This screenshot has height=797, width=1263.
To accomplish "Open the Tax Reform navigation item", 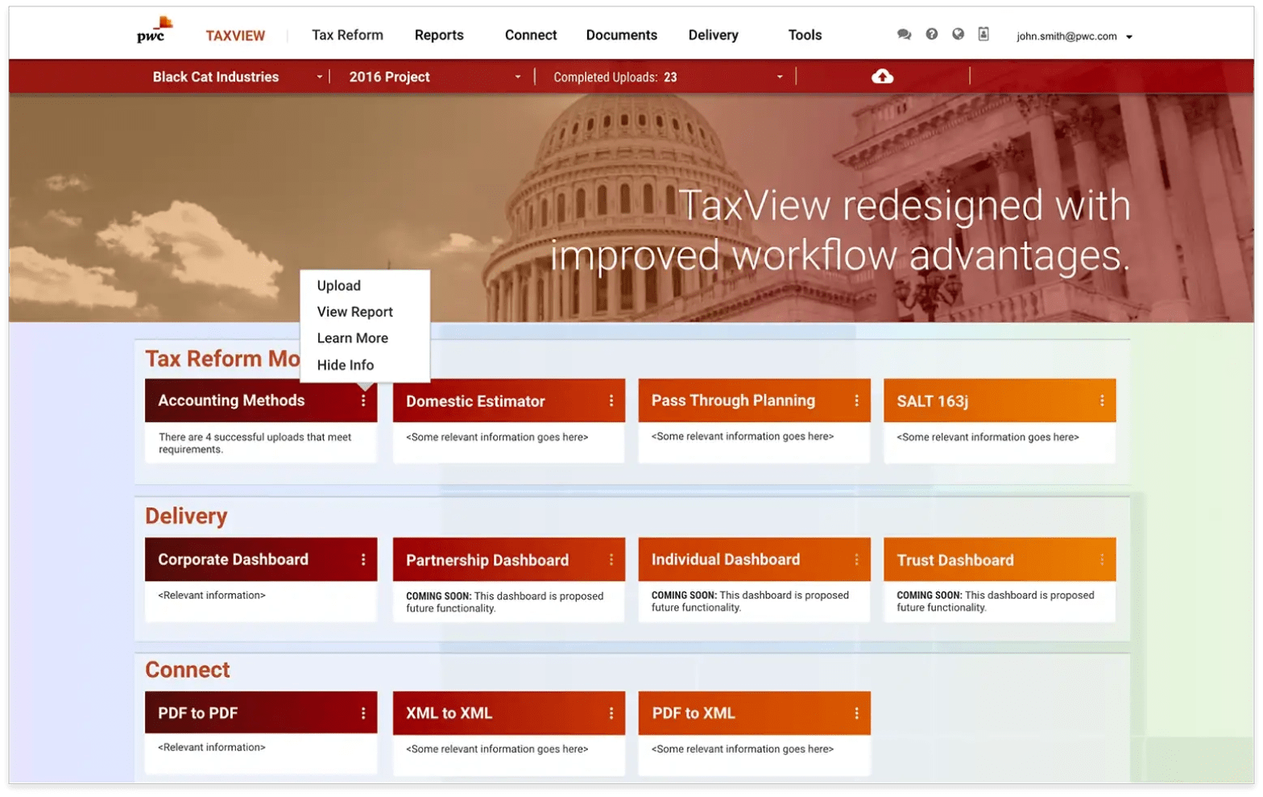I will [347, 35].
